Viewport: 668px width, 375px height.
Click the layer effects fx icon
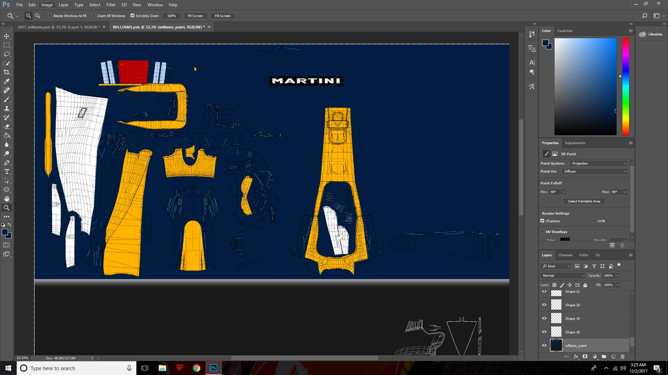coord(576,356)
